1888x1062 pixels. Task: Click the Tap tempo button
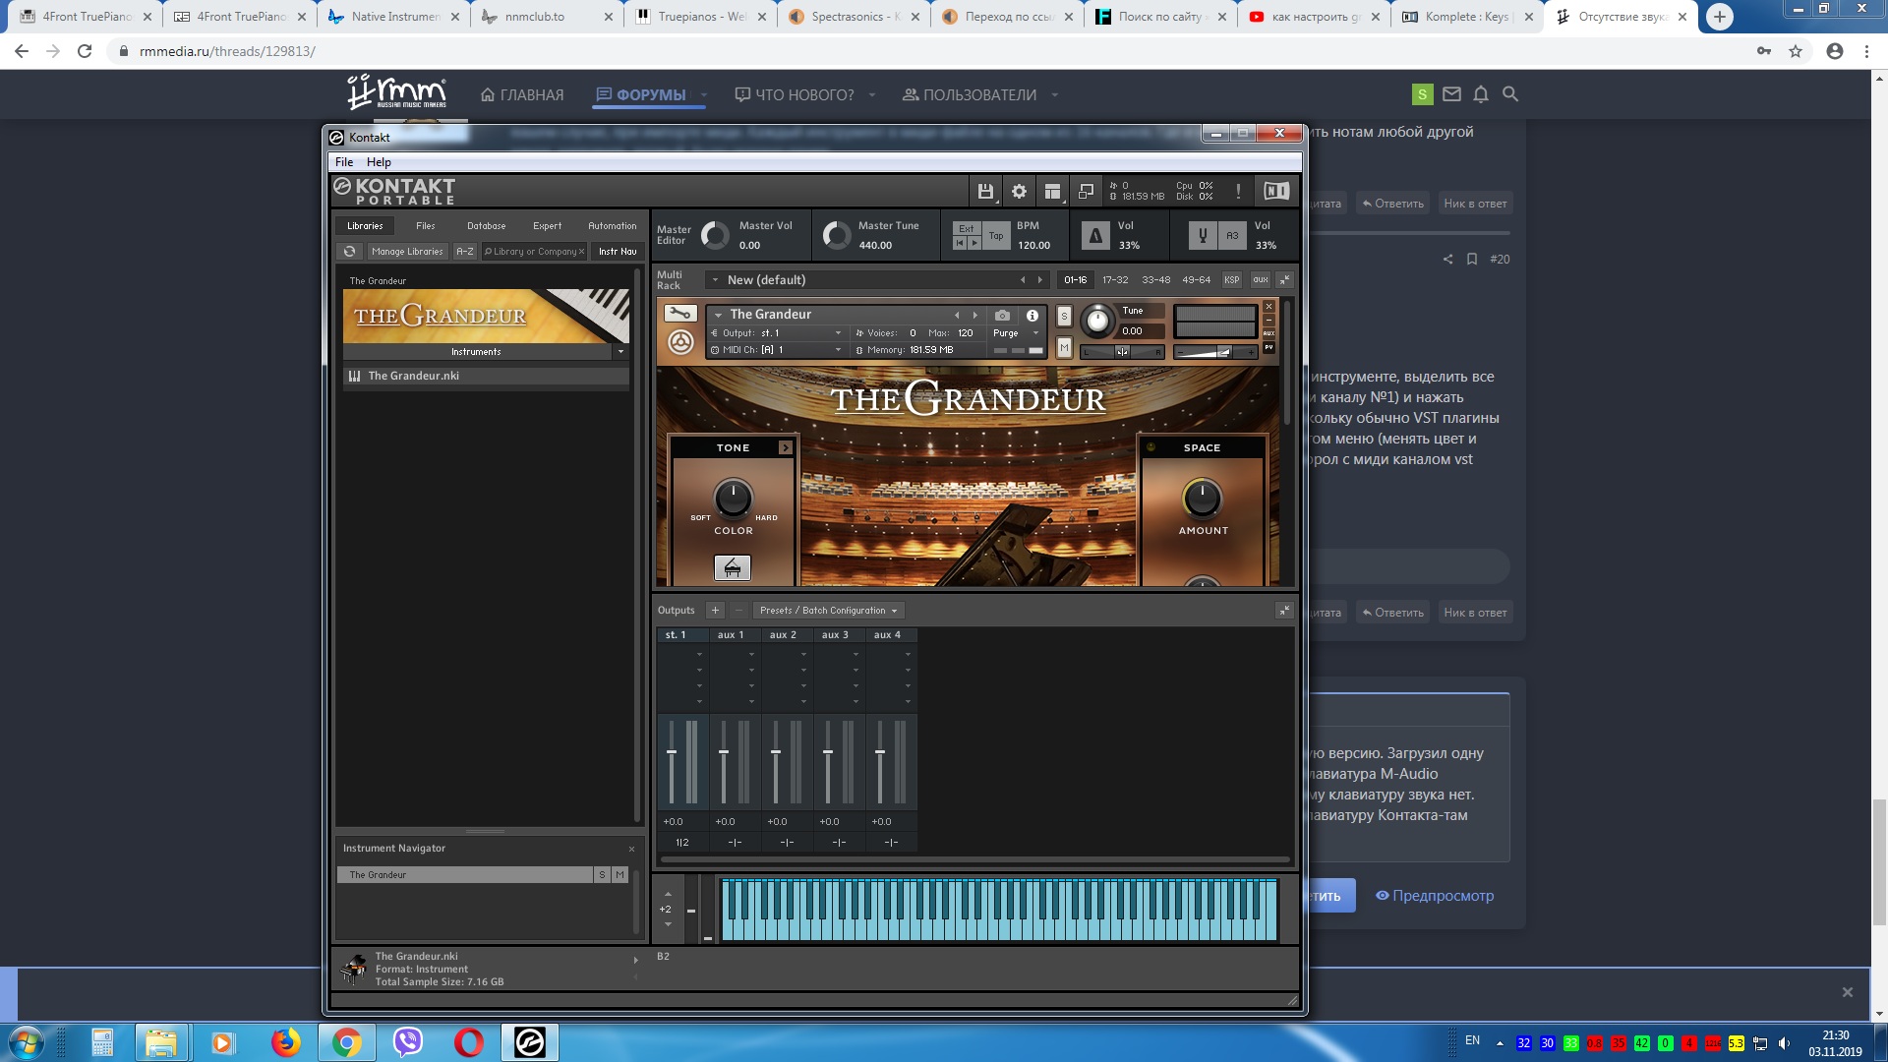(x=996, y=236)
